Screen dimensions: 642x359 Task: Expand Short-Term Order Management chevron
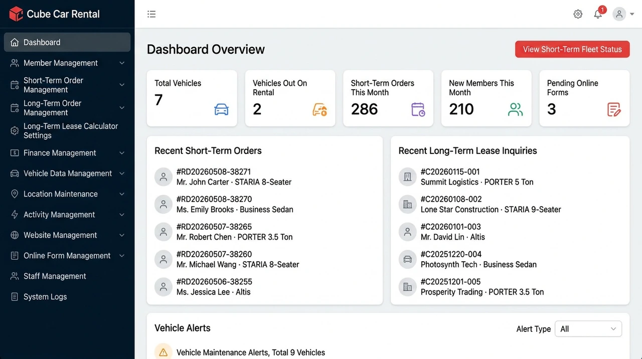(122, 85)
